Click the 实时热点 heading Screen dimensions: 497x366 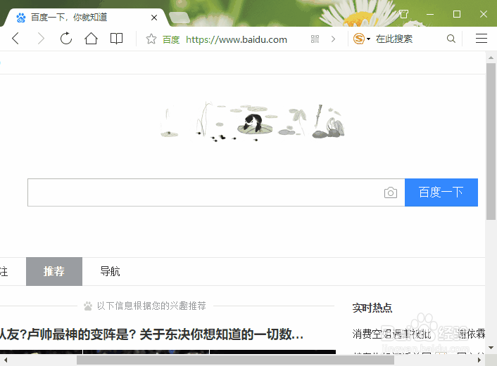tap(372, 308)
